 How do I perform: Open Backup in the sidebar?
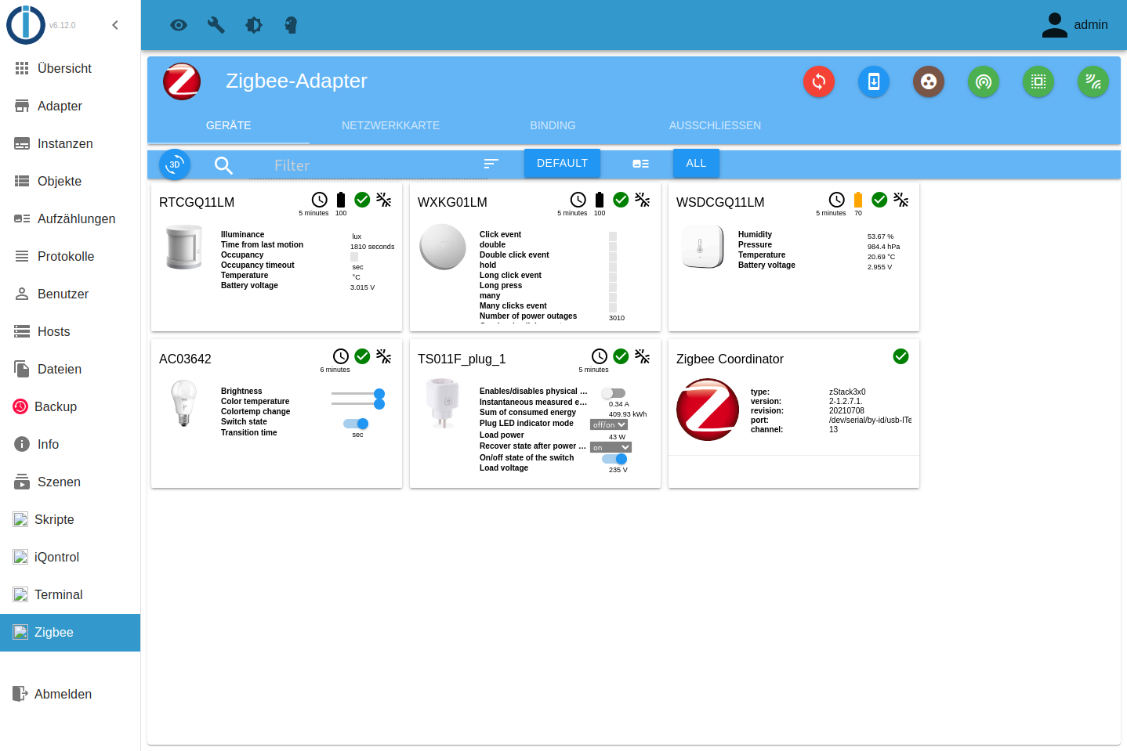(71, 407)
